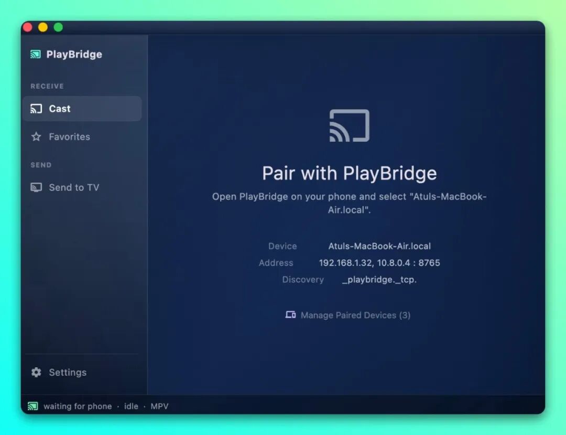Click the SEND section header
566x435 pixels.
coord(41,165)
